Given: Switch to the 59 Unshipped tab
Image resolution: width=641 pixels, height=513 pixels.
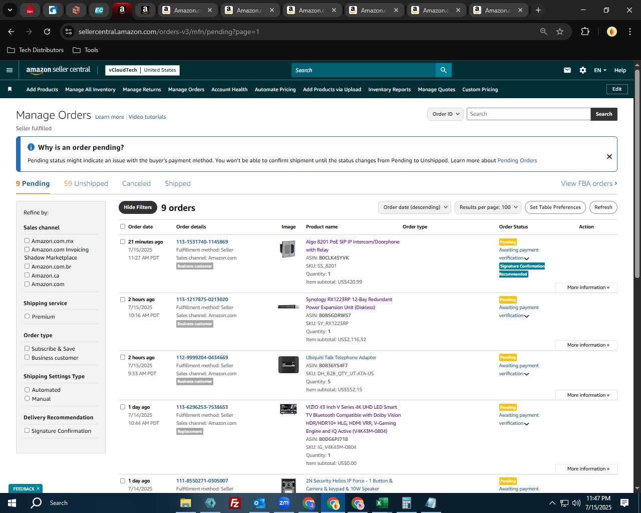Looking at the screenshot, I should pyautogui.click(x=86, y=184).
